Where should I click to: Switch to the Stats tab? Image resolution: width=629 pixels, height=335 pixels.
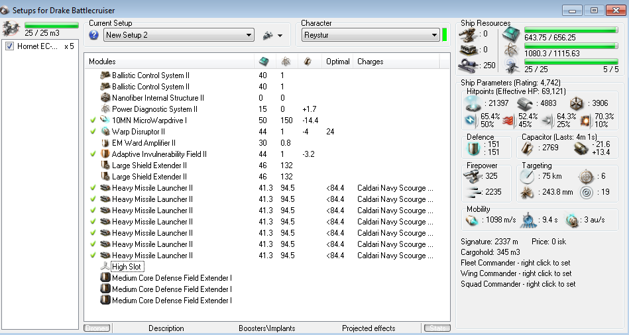coord(437,328)
